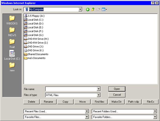
Task: Click the Cancel button
Action: pyautogui.click(x=117, y=95)
